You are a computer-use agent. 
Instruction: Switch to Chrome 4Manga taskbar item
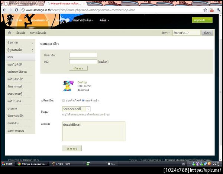click(x=32, y=164)
